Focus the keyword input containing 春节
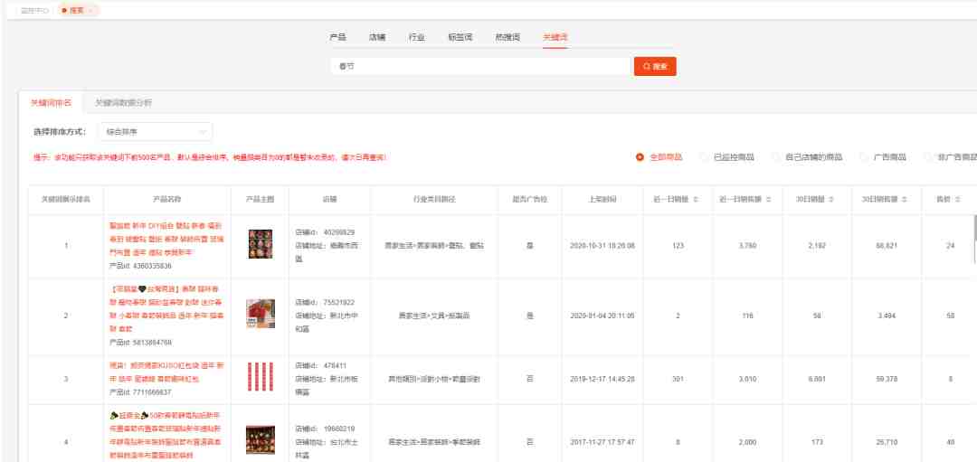Image resolution: width=977 pixels, height=462 pixels. coord(480,67)
